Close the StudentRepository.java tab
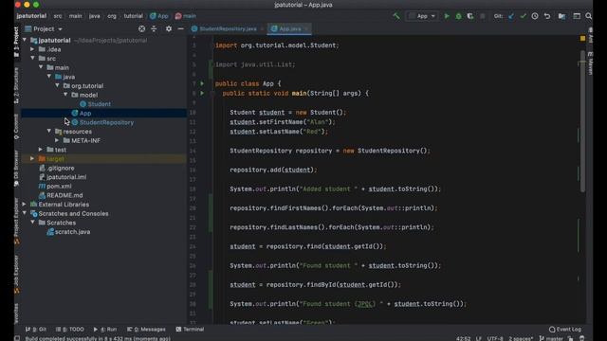 click(262, 29)
